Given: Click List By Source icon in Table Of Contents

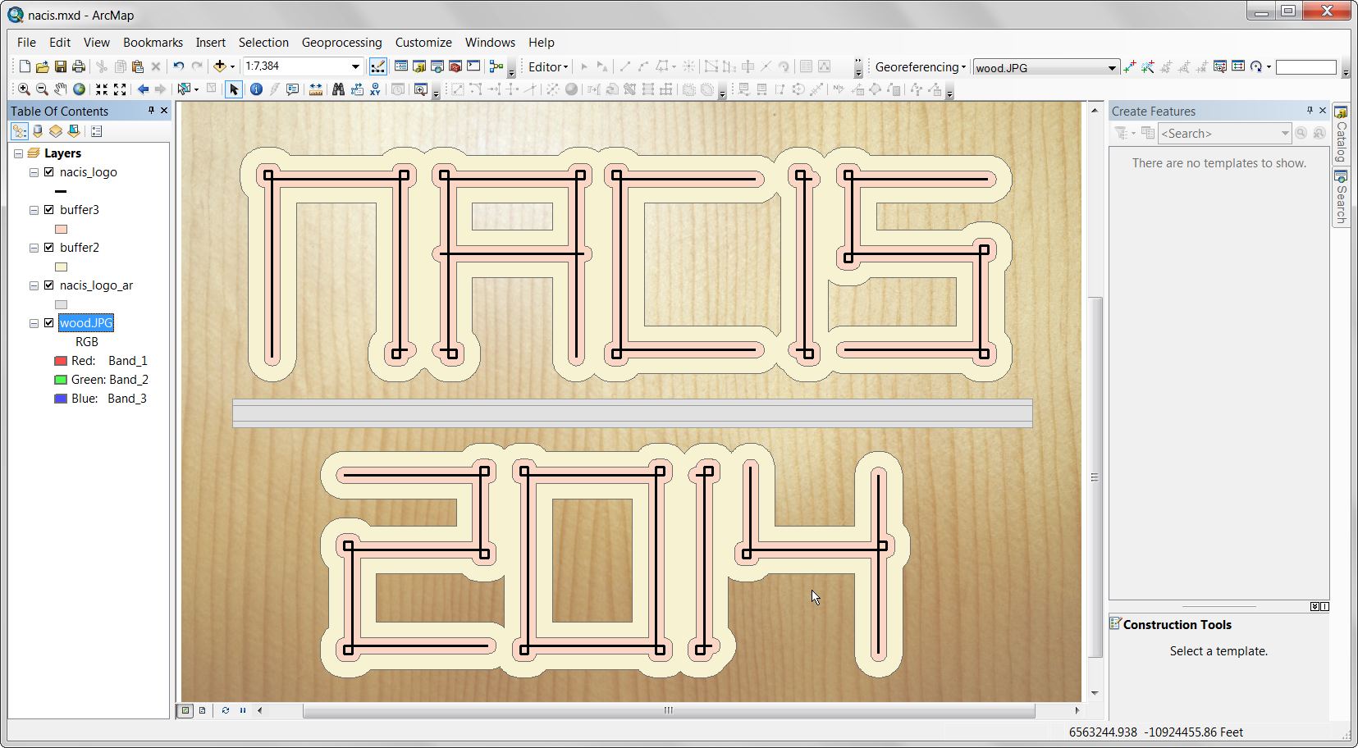Looking at the screenshot, I should point(38,131).
